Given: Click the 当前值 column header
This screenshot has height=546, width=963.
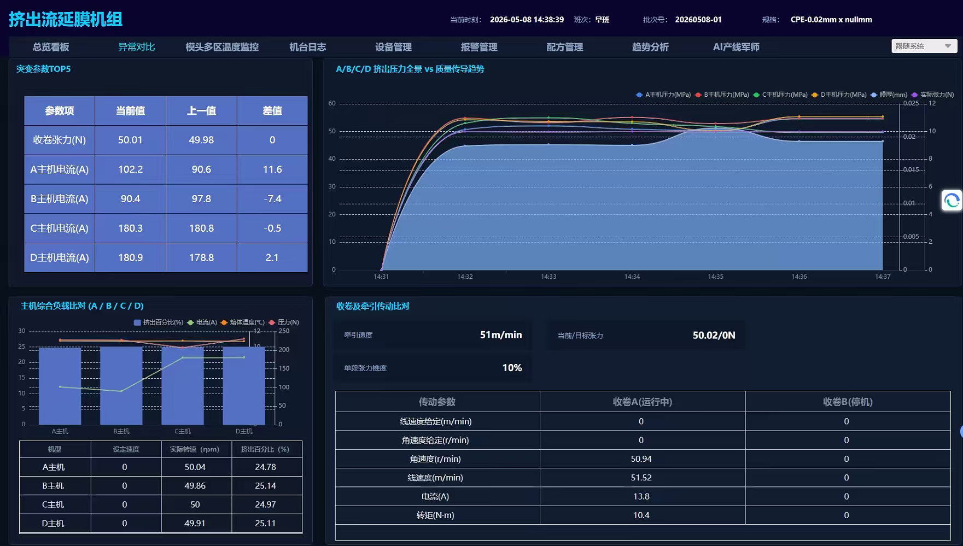Looking at the screenshot, I should pyautogui.click(x=130, y=111).
